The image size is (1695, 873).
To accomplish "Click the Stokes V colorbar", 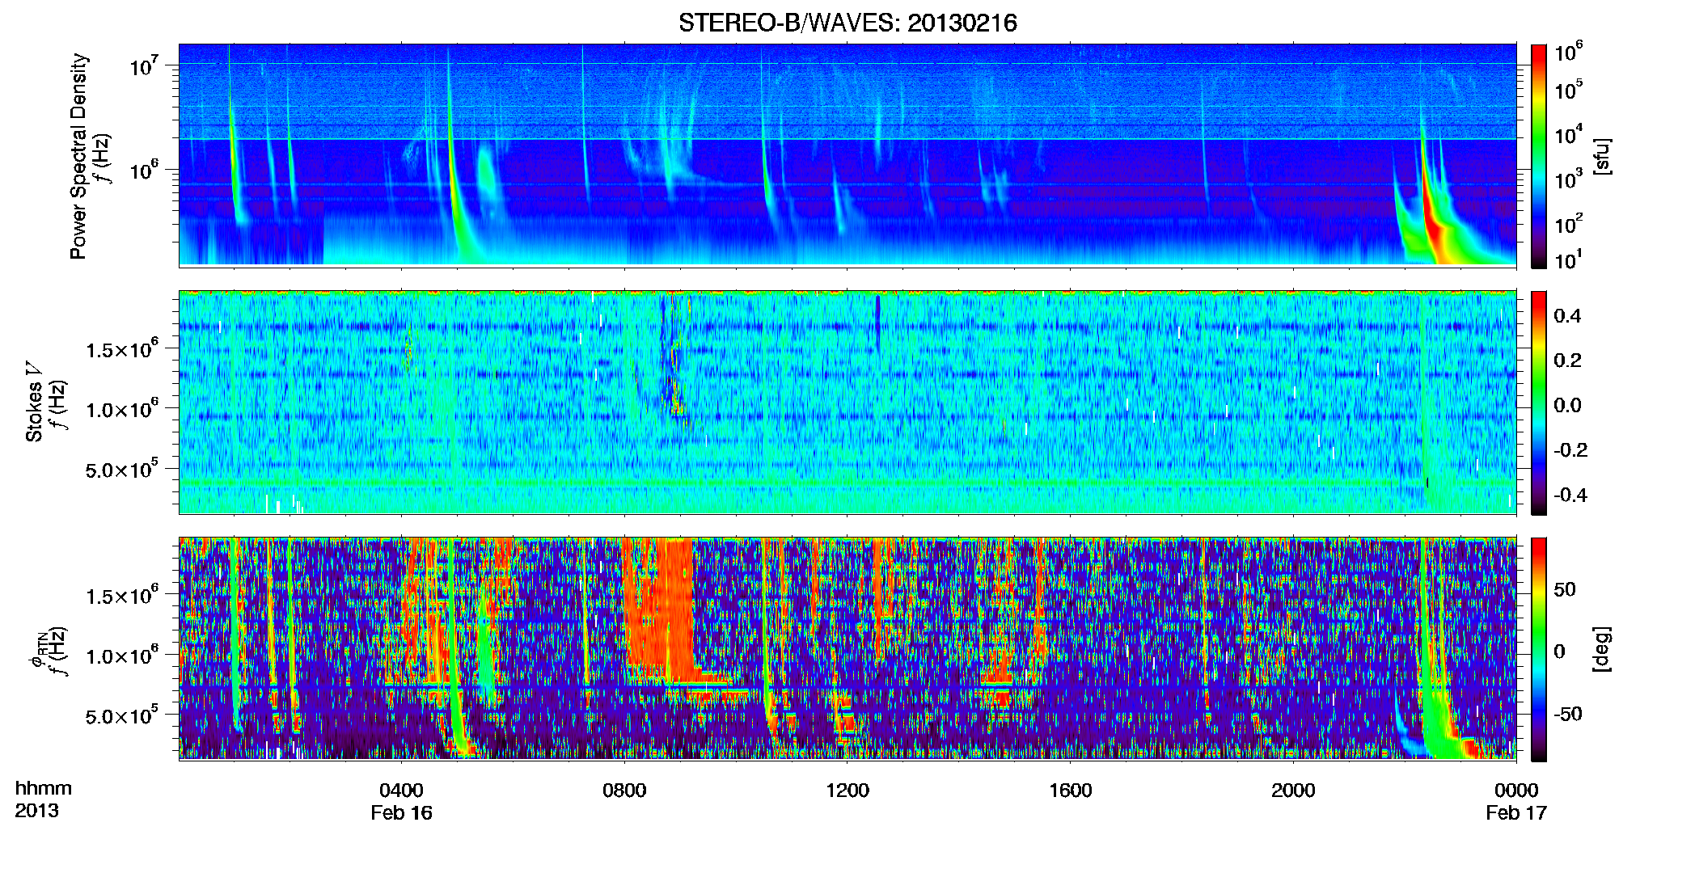I will click(1539, 403).
